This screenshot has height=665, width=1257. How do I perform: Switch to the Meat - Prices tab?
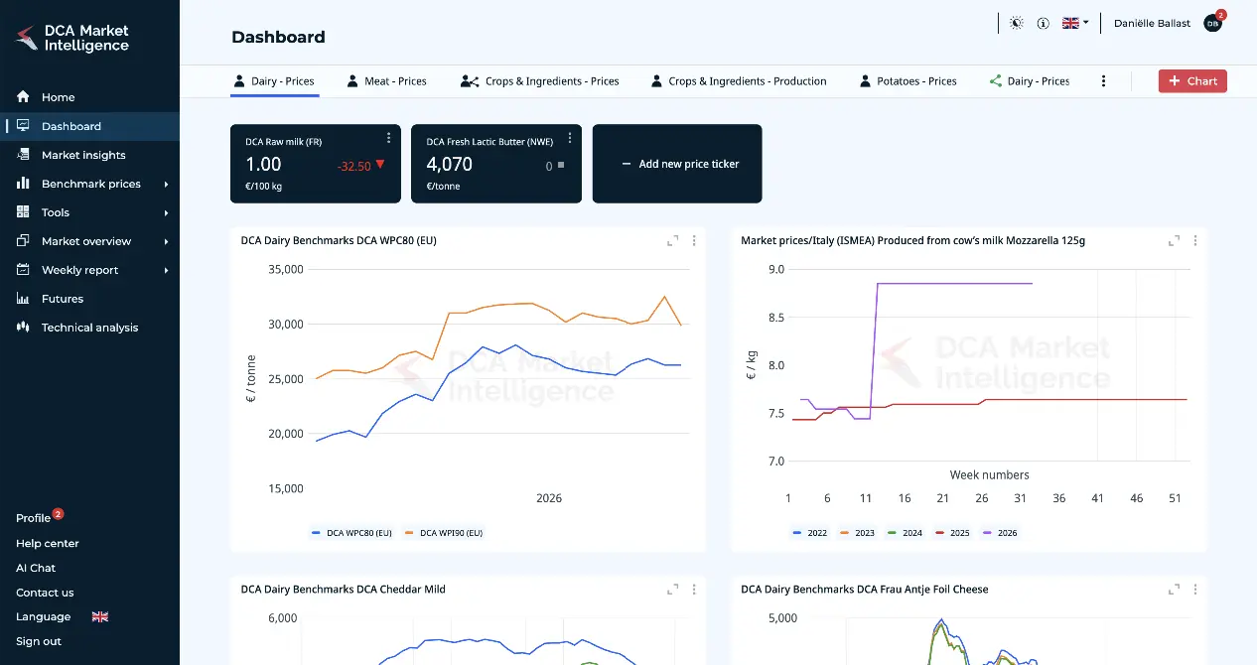(387, 81)
